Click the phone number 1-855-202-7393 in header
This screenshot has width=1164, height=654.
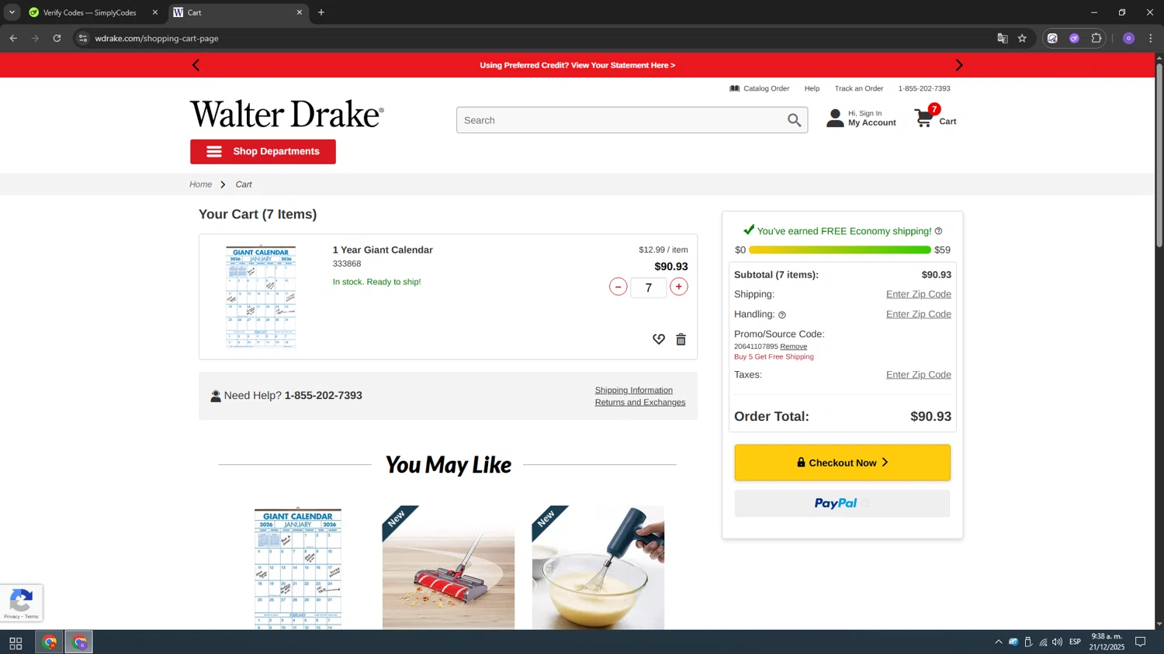[x=924, y=88]
